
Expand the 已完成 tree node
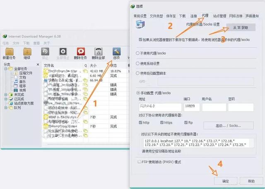pos(6,99)
